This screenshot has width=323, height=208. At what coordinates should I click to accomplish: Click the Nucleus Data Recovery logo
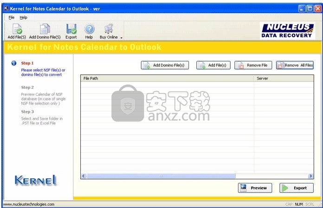[x=287, y=31]
